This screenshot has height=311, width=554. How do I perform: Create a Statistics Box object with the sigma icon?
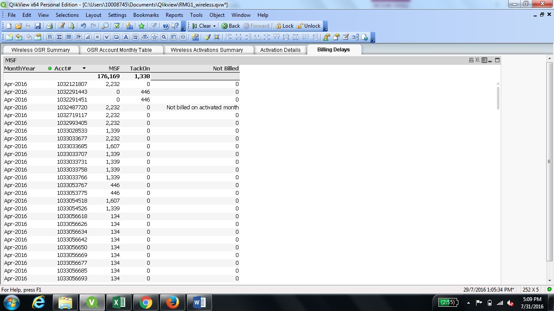(x=59, y=37)
